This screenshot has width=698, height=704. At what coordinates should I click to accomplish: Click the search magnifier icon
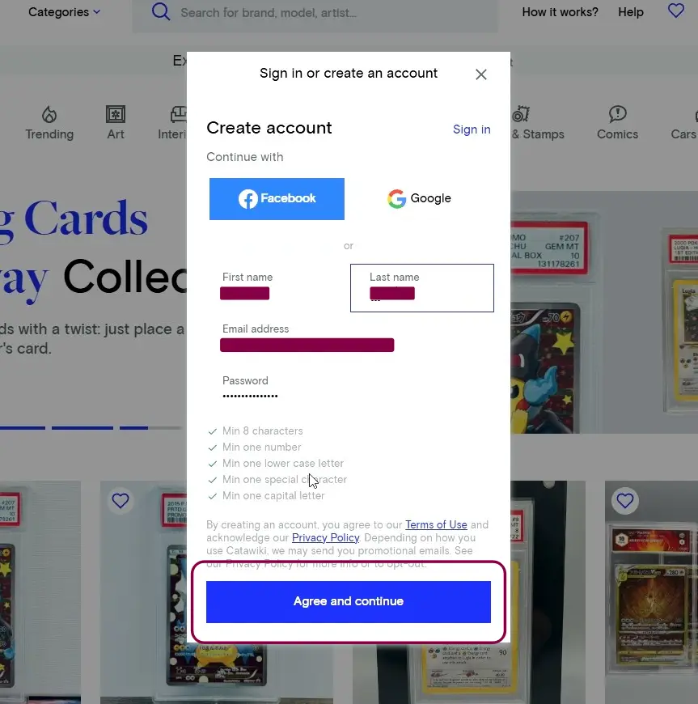click(x=161, y=11)
